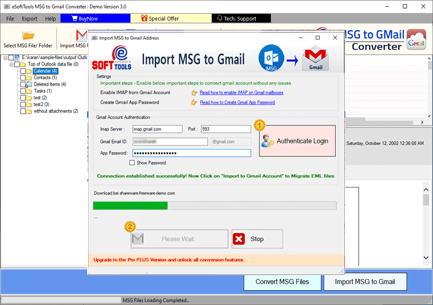Click Import MSG to Gmail bottom button
Screen dimensions: 433x305
365,282
